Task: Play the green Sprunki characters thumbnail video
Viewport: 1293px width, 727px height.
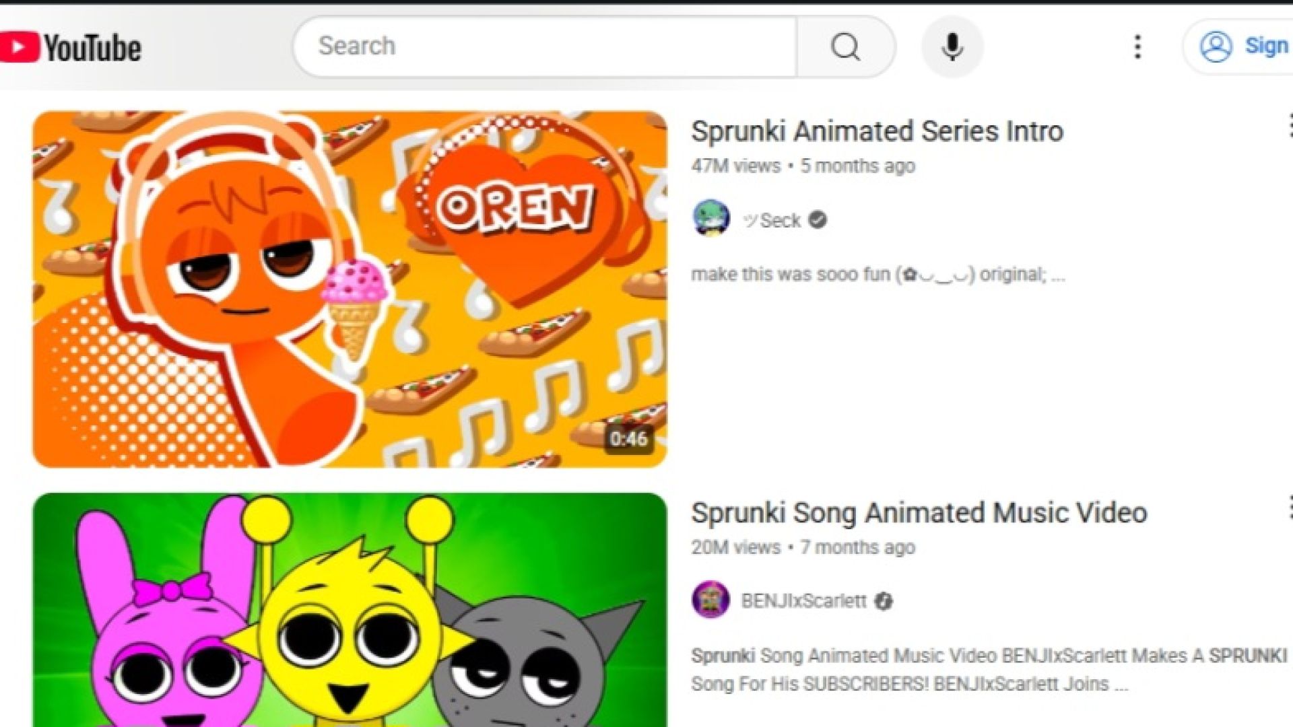Action: point(350,610)
